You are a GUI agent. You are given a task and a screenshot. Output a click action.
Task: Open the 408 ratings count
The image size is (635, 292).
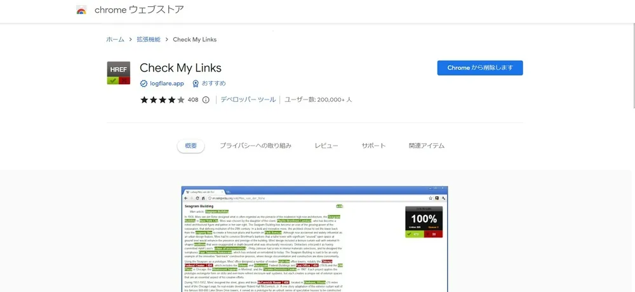193,99
